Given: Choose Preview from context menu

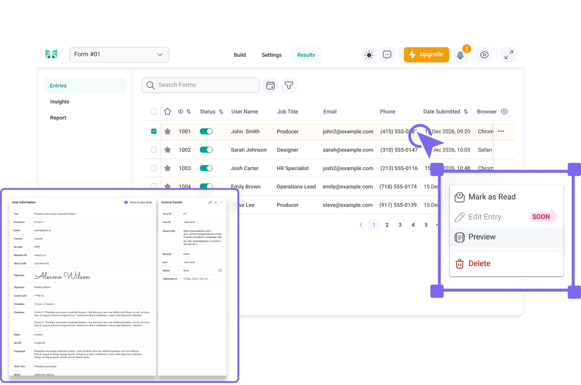Looking at the screenshot, I should [x=507, y=237].
